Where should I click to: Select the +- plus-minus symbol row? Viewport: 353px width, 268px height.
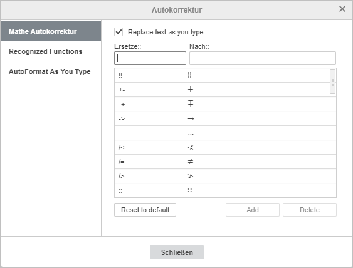click(222, 90)
